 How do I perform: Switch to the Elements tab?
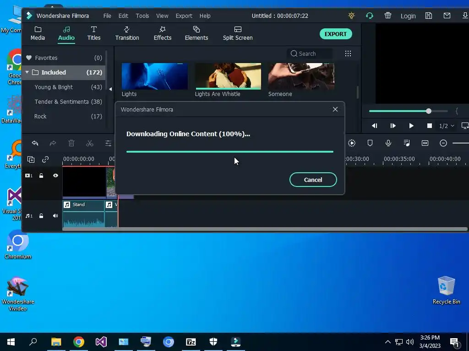pyautogui.click(x=196, y=33)
